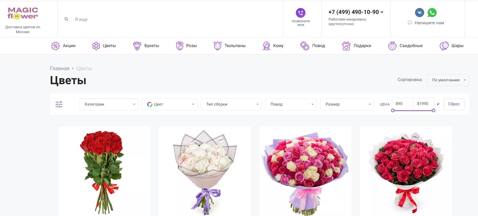Click the search magnifier icon

pyautogui.click(x=67, y=19)
